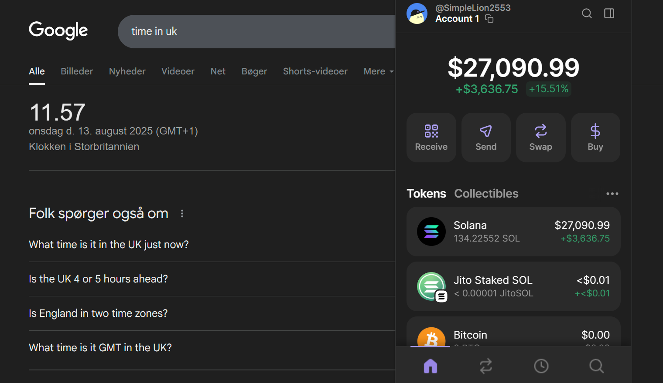Open the Swap action button
Image resolution: width=663 pixels, height=383 pixels.
[x=540, y=138]
